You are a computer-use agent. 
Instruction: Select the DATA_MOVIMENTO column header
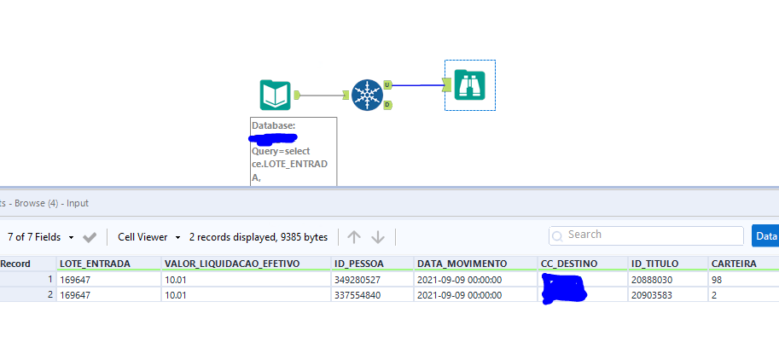tap(475, 264)
